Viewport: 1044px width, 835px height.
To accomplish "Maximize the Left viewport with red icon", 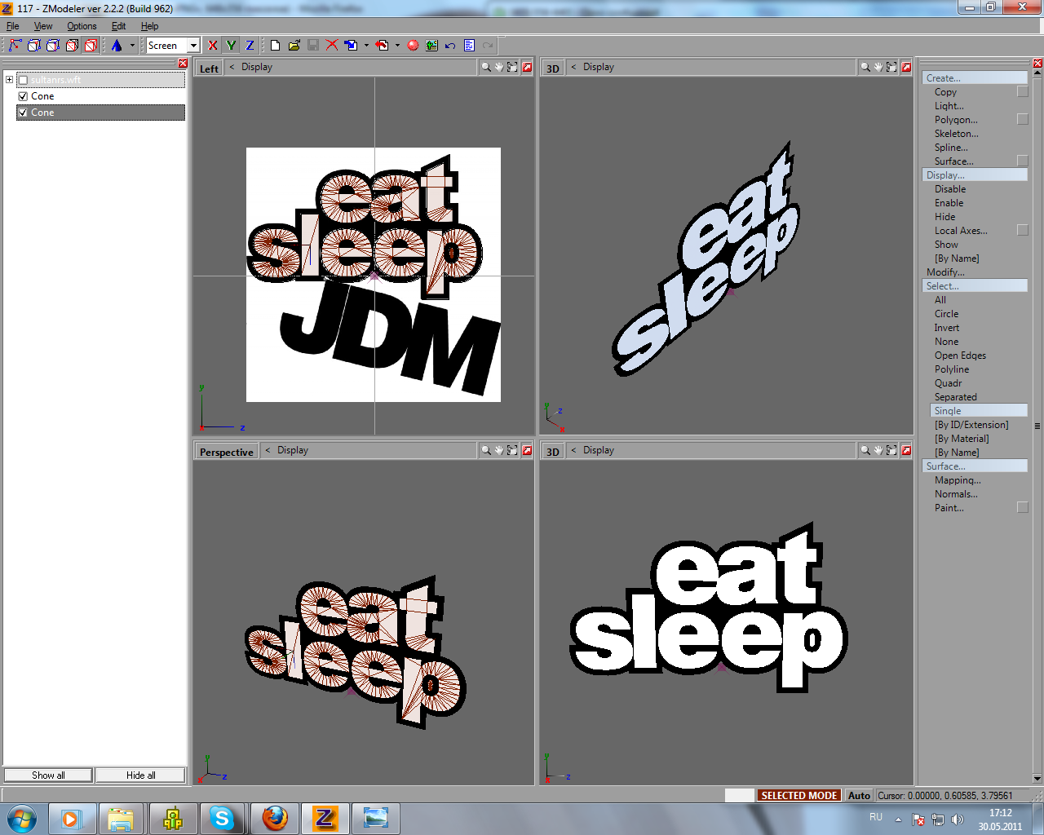I will [x=527, y=67].
